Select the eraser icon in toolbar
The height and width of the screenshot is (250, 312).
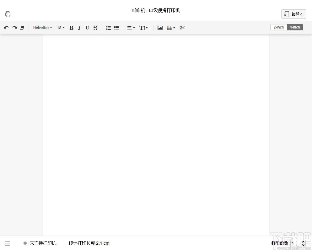(22, 28)
